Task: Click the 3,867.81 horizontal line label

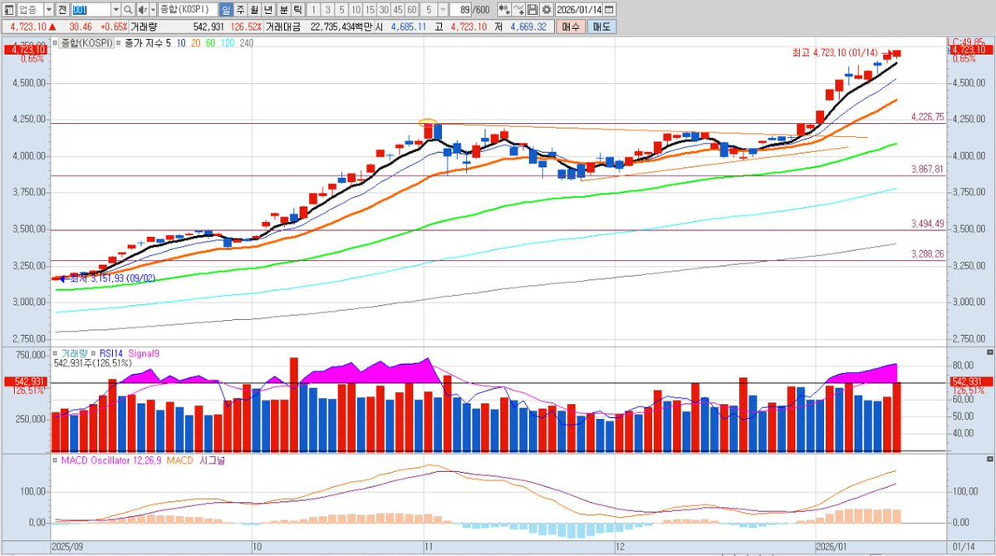Action: click(927, 169)
